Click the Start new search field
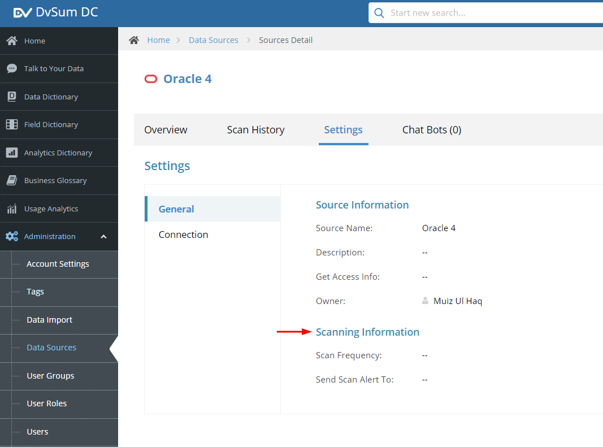 [485, 13]
